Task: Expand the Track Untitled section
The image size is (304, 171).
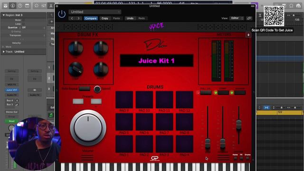Action: [x=3, y=52]
